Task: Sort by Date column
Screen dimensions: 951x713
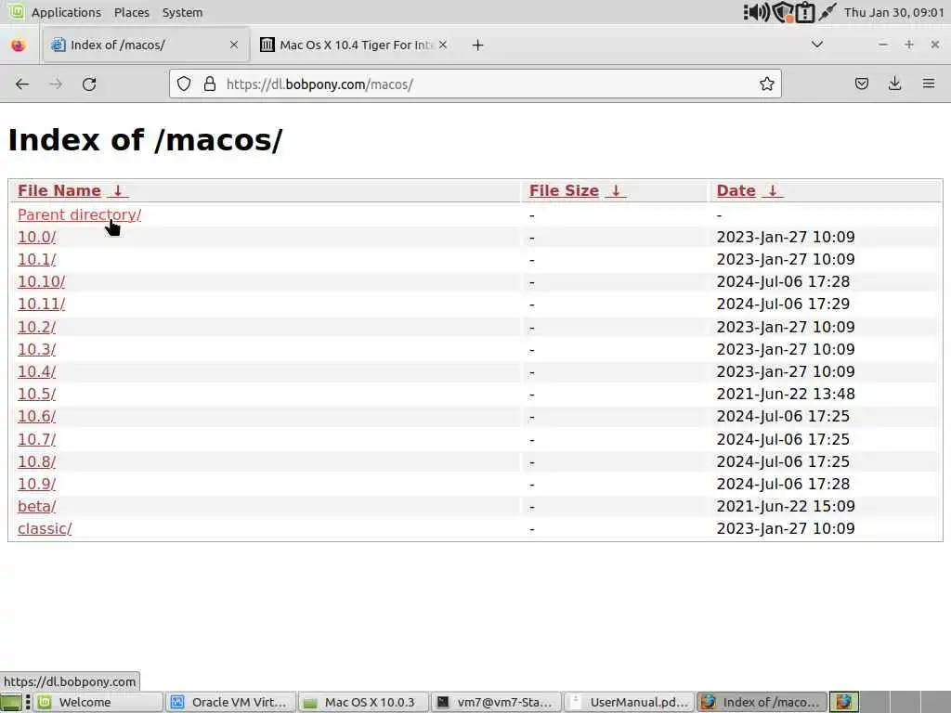Action: 736,190
